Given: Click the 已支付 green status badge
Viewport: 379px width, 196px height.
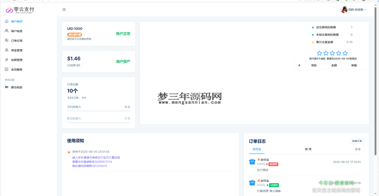Looking at the screenshot, I should pyautogui.click(x=274, y=185).
